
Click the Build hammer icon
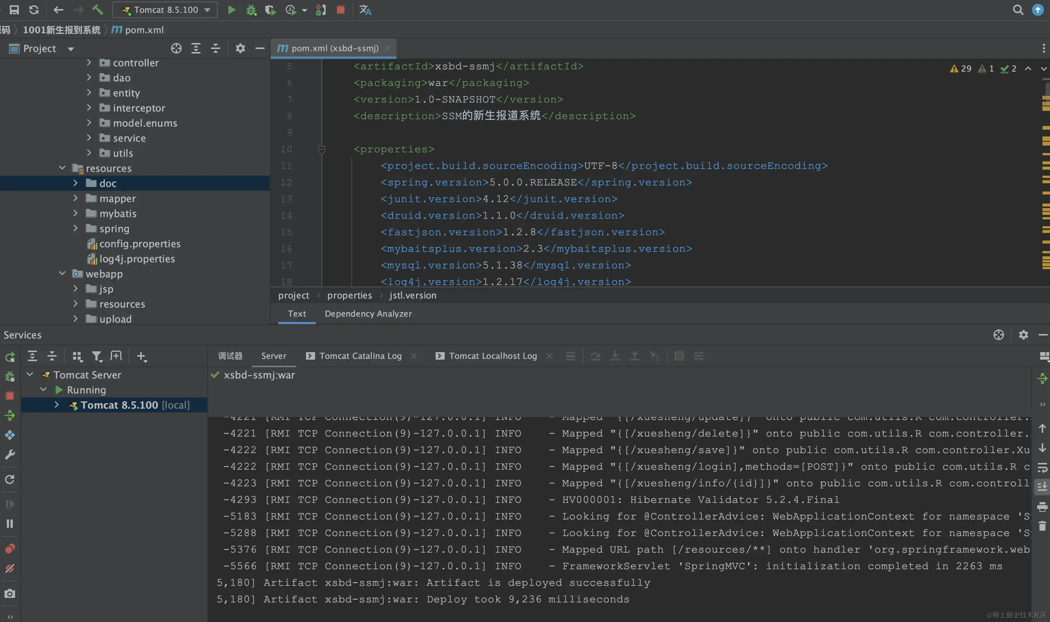pos(98,10)
